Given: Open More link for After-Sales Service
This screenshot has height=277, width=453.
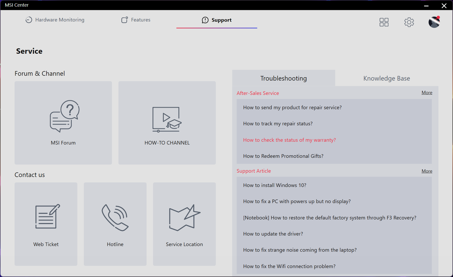Looking at the screenshot, I should point(427,93).
